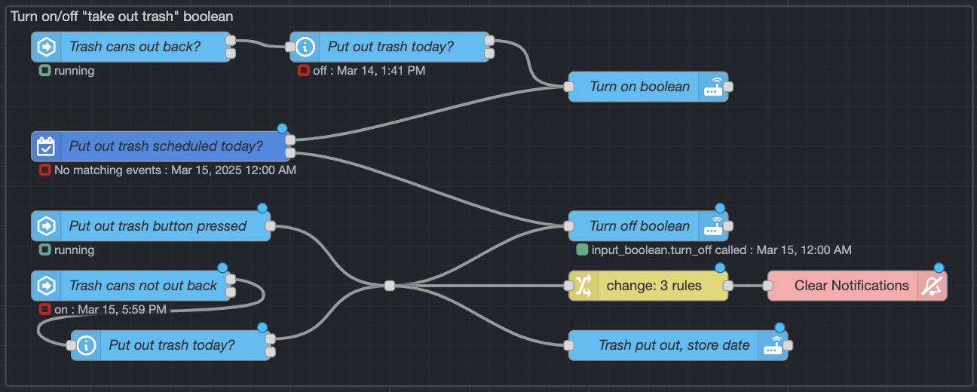Image resolution: width=977 pixels, height=392 pixels.
Task: Click the lower output port of "Put out trash scheduled today?"
Action: click(290, 153)
